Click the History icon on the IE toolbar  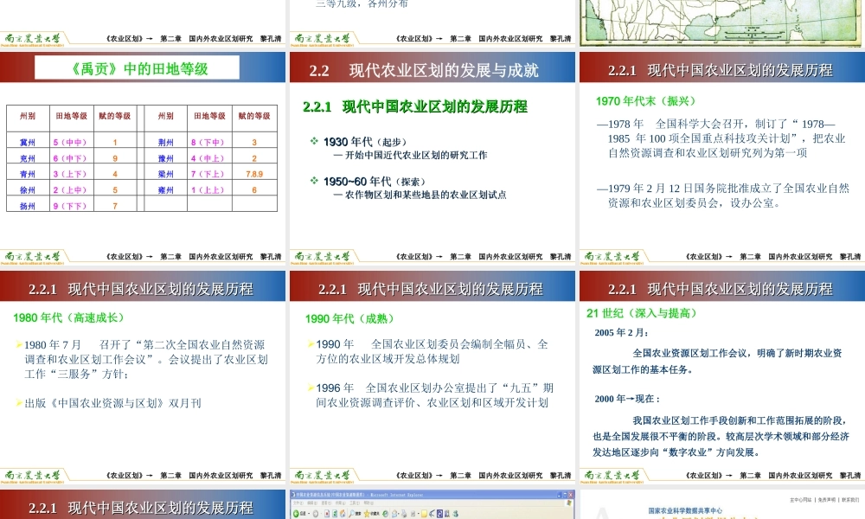[386, 513]
